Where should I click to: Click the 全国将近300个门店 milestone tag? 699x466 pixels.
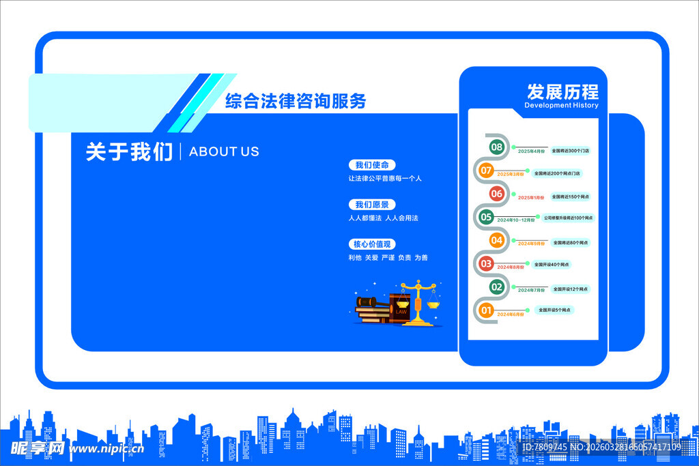pos(571,150)
